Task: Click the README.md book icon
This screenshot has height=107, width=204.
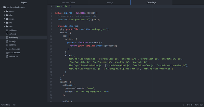Action: pos(7,53)
